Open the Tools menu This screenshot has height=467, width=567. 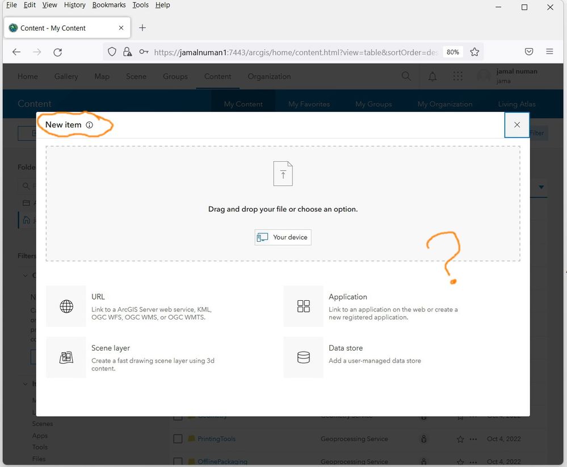click(140, 5)
